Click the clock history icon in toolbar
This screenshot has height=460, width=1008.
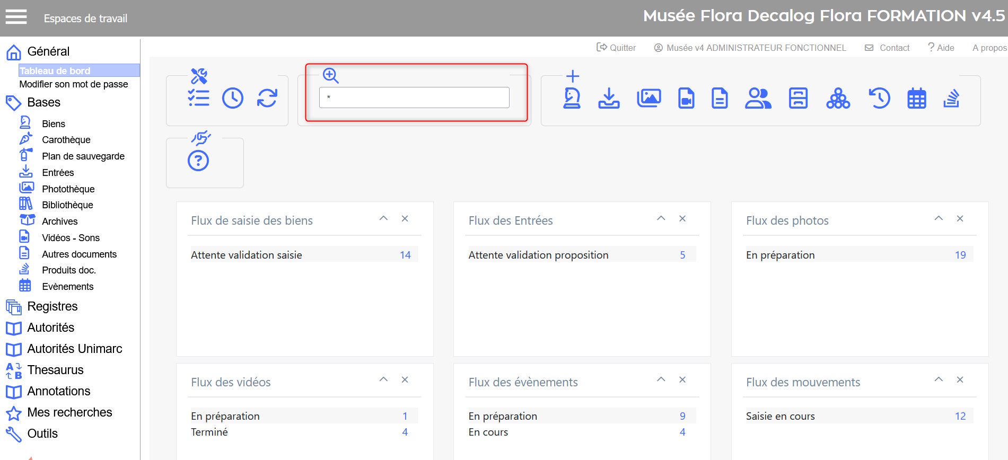pyautogui.click(x=232, y=98)
